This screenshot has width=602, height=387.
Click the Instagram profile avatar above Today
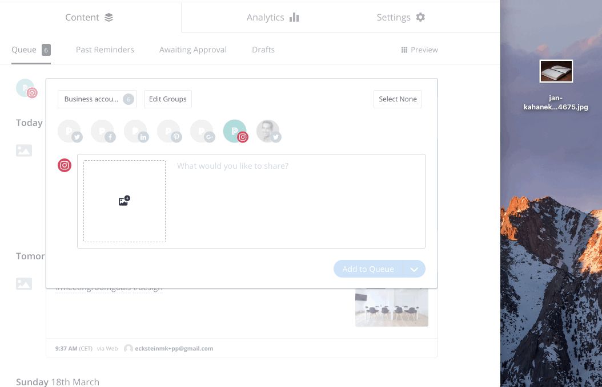(26, 88)
